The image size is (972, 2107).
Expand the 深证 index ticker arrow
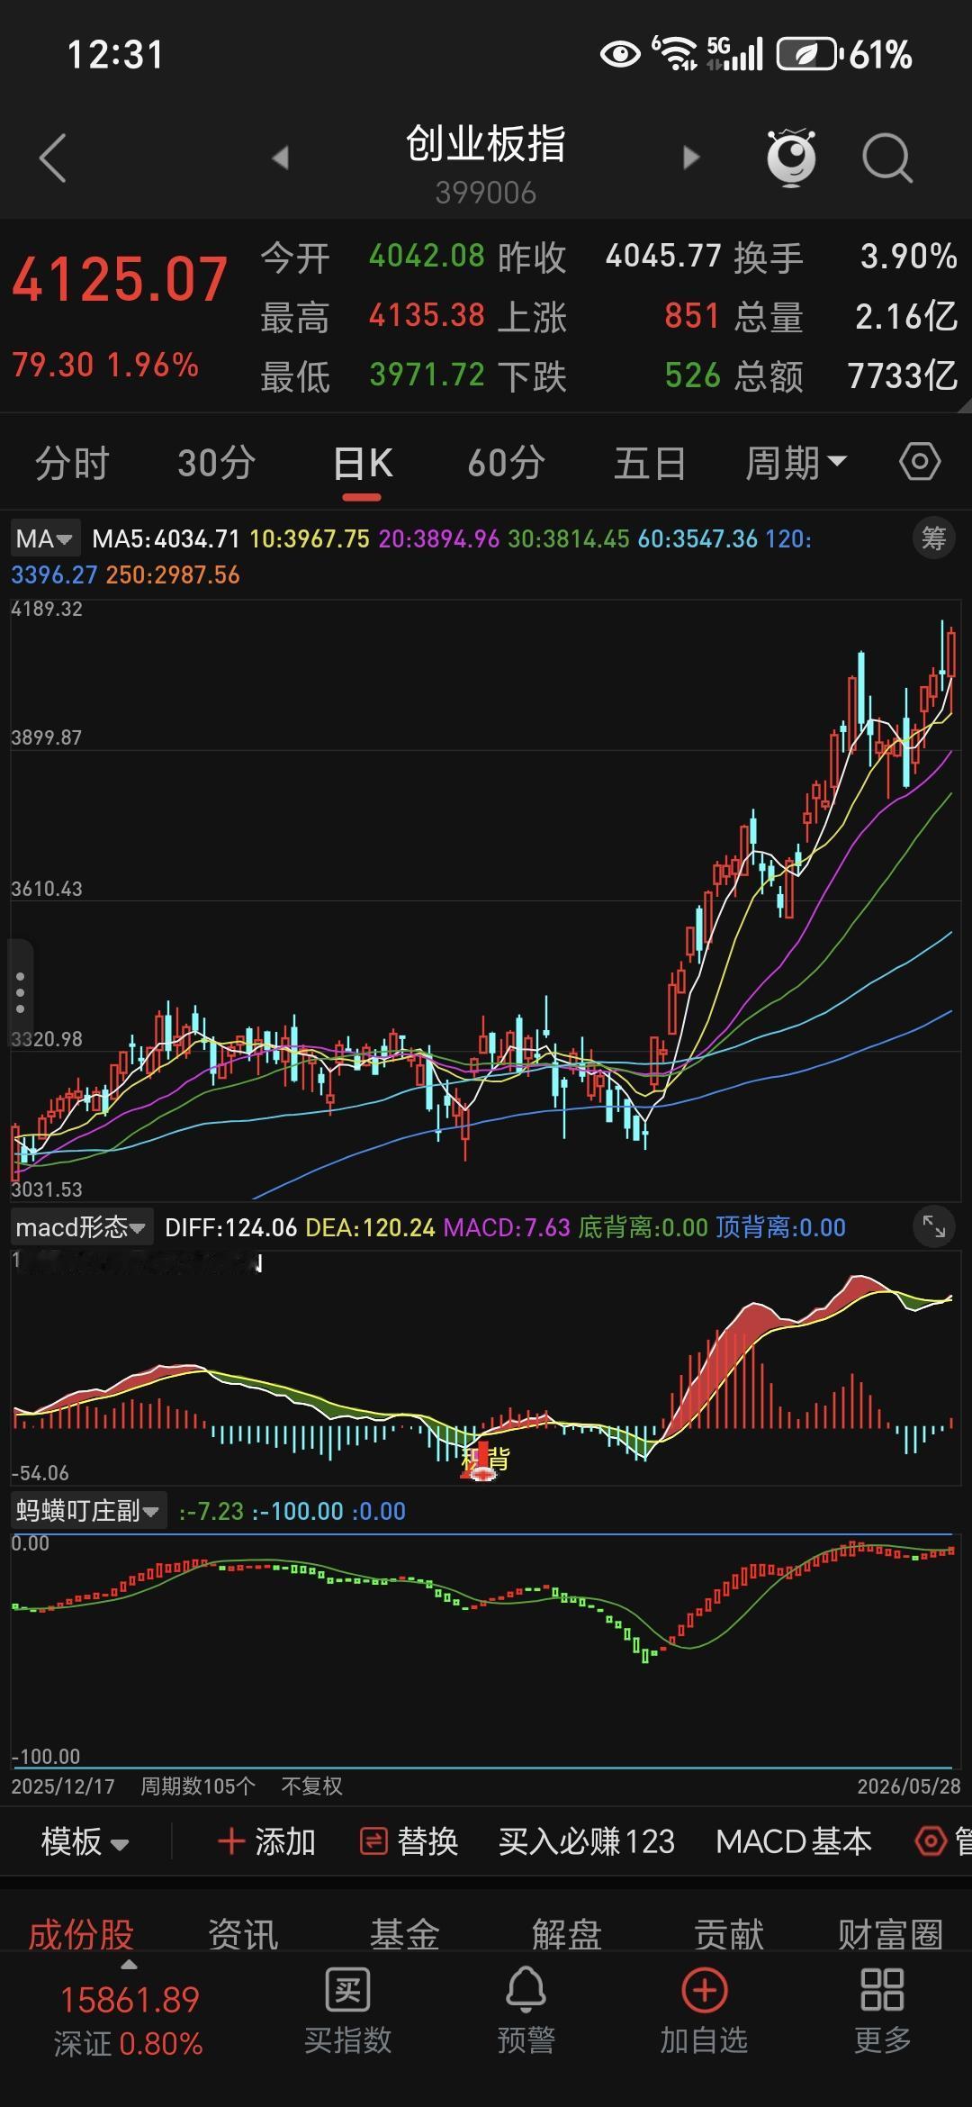click(129, 1965)
